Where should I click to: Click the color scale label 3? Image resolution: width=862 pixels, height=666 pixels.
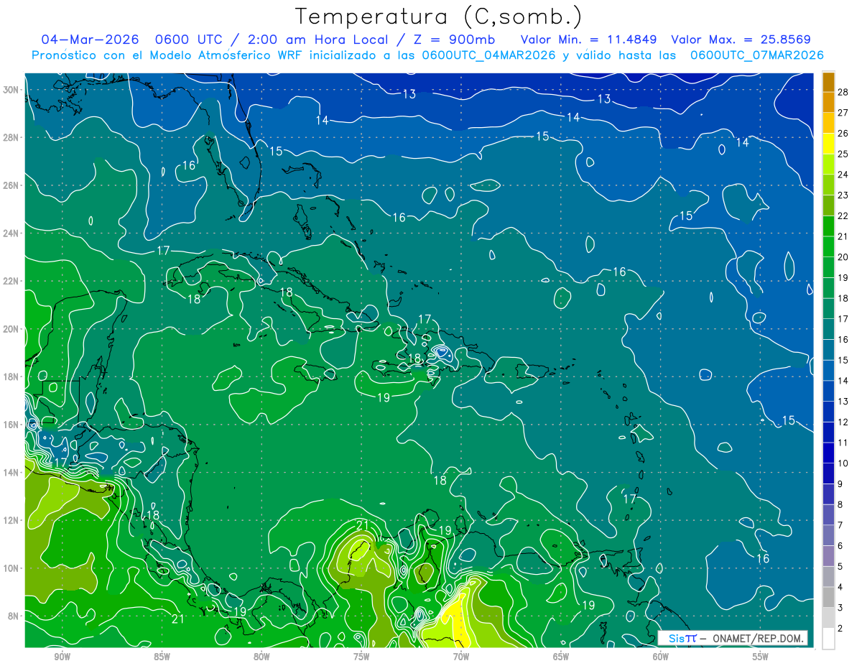coord(840,608)
